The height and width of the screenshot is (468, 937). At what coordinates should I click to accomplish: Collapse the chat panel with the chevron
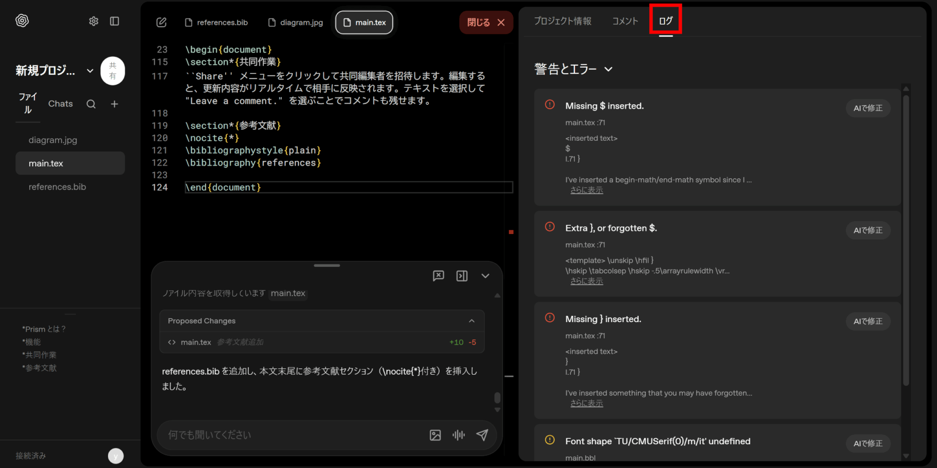(485, 276)
